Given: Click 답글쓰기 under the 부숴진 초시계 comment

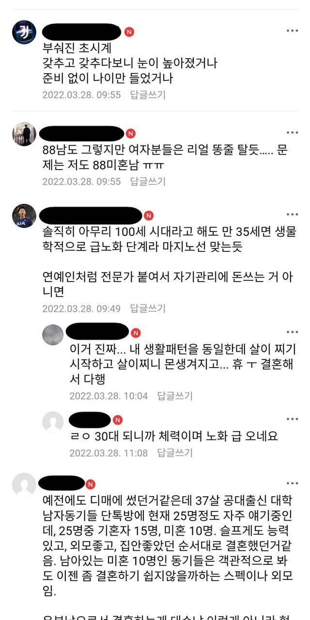Looking at the screenshot, I should tap(148, 94).
